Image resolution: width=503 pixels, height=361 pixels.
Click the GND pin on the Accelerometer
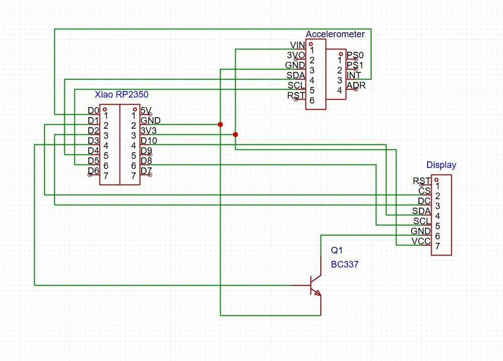click(x=295, y=65)
